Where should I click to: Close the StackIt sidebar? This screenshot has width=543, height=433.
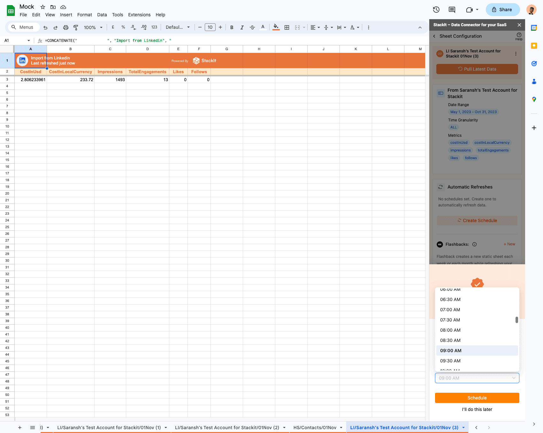[x=519, y=25]
